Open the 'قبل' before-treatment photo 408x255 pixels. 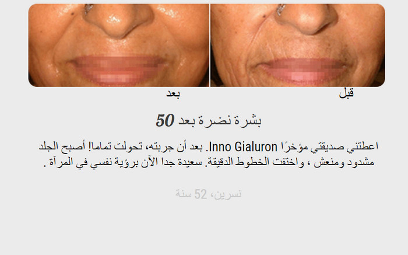(x=298, y=45)
